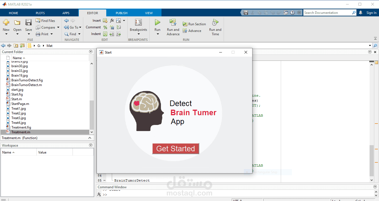
Task: Click the Run Section button
Action: [x=194, y=24]
